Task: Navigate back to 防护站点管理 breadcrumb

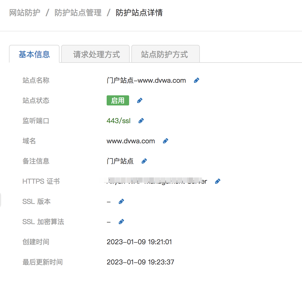Action: (78, 13)
